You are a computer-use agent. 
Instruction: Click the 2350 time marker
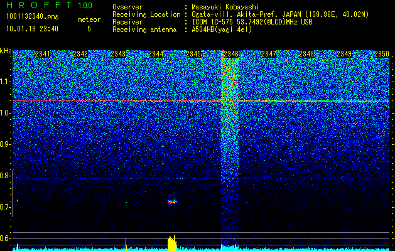pos(382,54)
